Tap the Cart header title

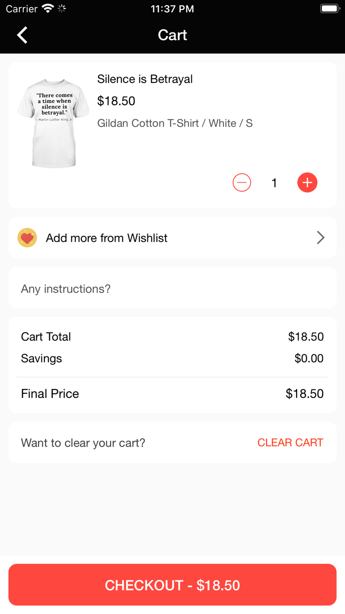click(172, 35)
